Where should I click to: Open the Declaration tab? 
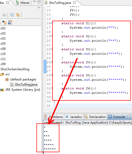[95, 117]
